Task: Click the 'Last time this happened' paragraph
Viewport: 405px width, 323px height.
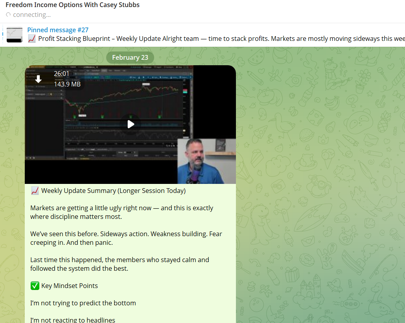Action: (x=120, y=264)
